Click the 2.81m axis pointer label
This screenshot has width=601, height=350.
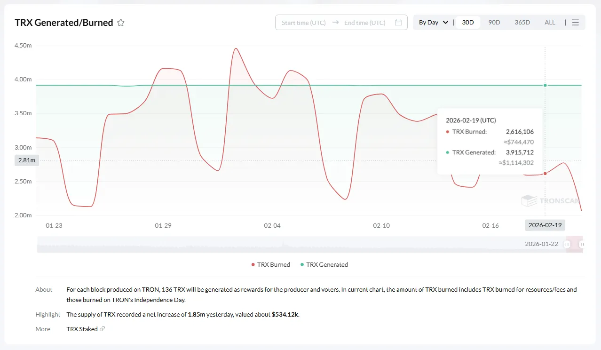pyautogui.click(x=26, y=160)
